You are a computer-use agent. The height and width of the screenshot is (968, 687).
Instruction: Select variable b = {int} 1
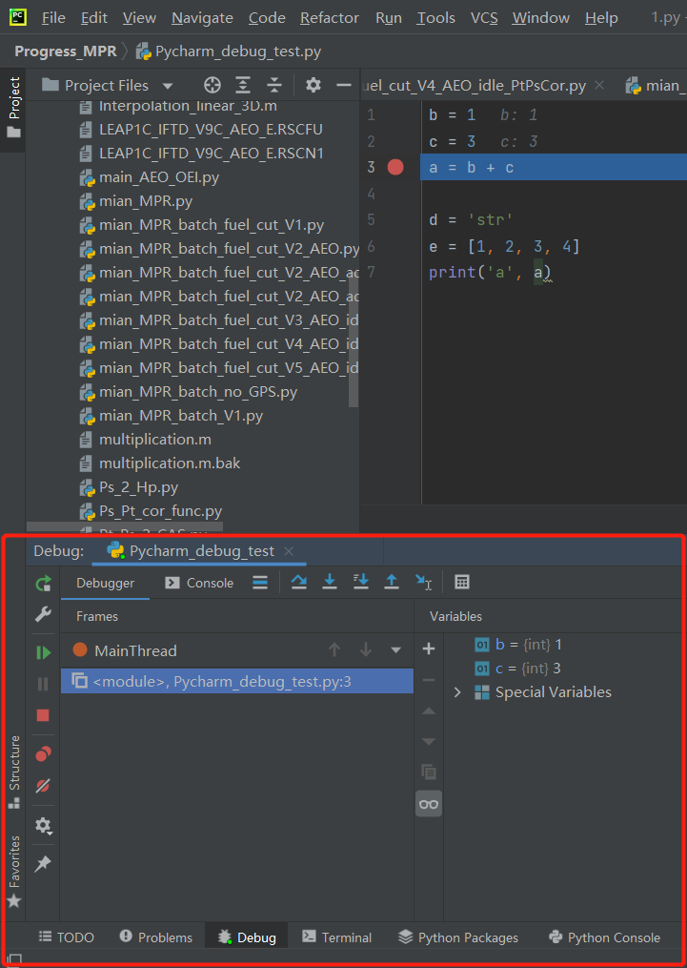point(518,645)
